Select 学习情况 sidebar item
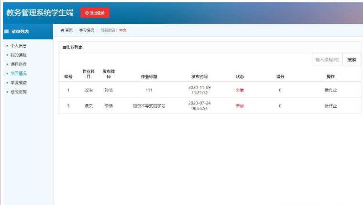 19,73
